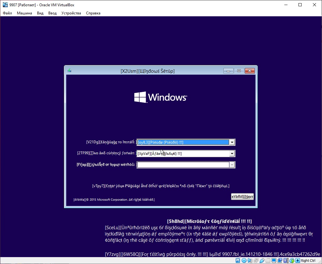Maximize the Windows Setup dialog
Image resolution: width=322 pixels, height=264 pixels.
(239, 71)
